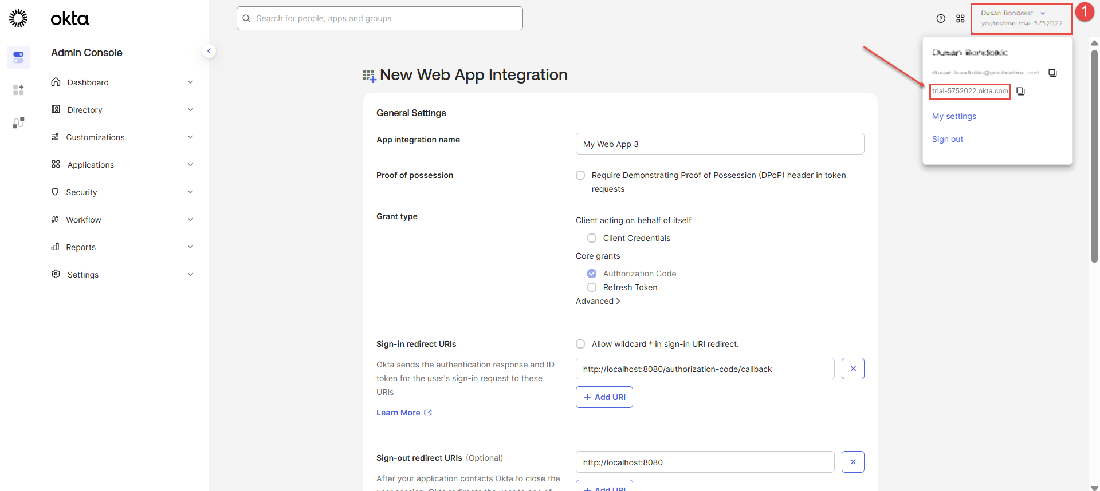Collapse the sidebar with the arrow button

click(209, 51)
